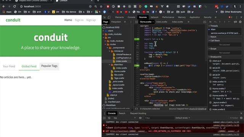Open the Request blocking drawer tab
The image size is (244, 137).
point(138,113)
